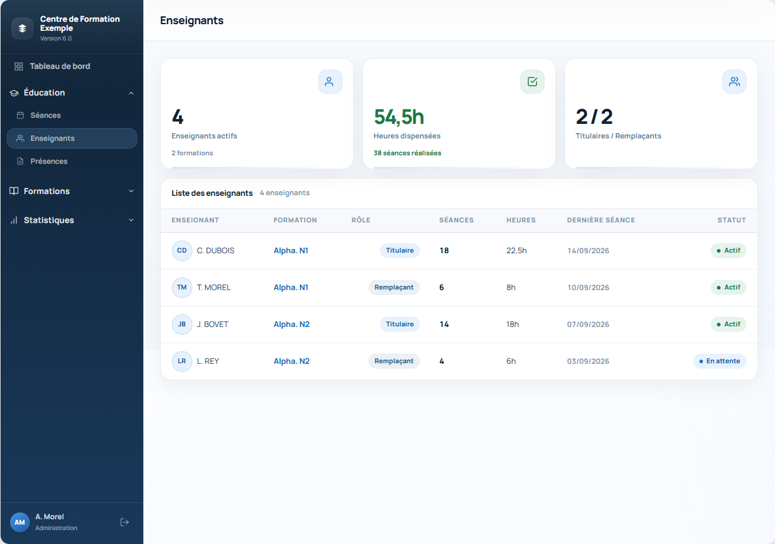The height and width of the screenshot is (544, 775).
Task: Click the Statistiques bar chart icon
Action: 14,220
